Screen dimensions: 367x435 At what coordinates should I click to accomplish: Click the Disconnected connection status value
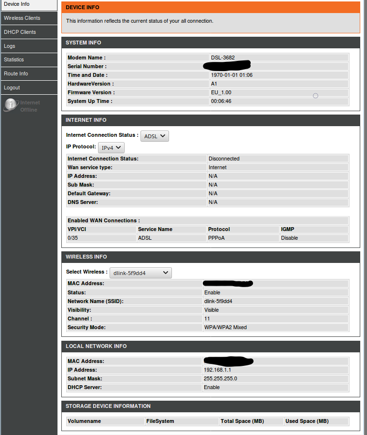pyautogui.click(x=224, y=159)
